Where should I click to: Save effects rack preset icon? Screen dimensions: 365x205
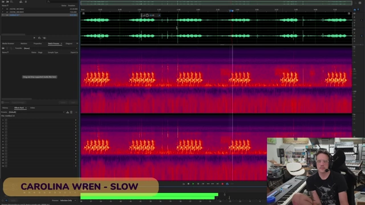coord(67,112)
